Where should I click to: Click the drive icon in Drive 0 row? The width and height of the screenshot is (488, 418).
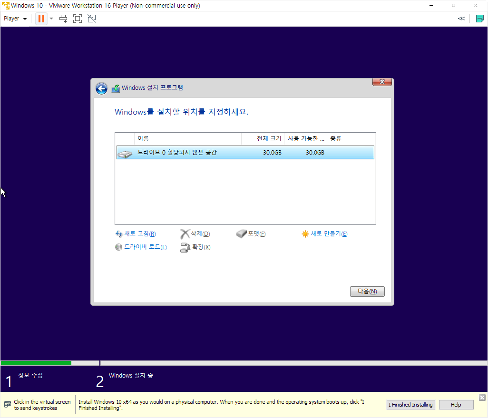(x=125, y=154)
